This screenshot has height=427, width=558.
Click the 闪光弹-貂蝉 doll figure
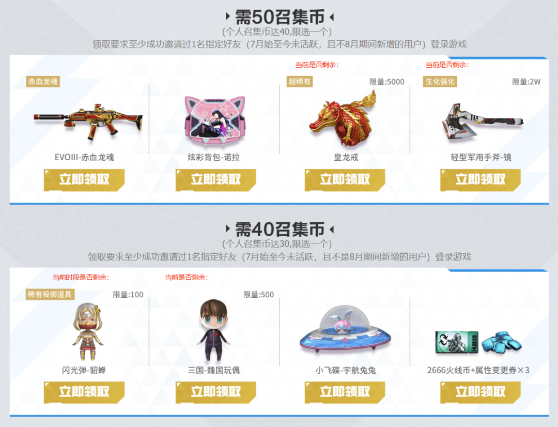pyautogui.click(x=87, y=331)
